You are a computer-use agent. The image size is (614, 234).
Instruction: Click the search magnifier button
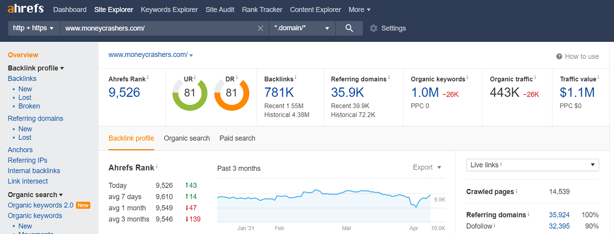pyautogui.click(x=349, y=28)
